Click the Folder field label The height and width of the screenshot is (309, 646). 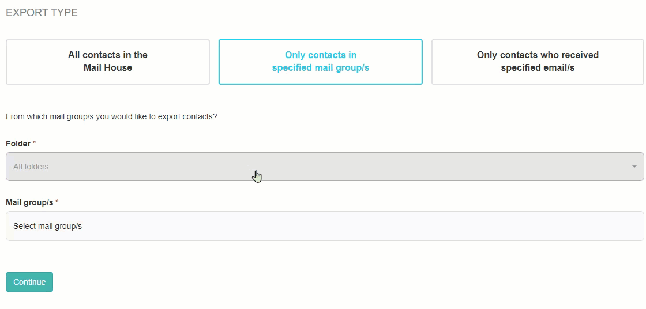click(x=18, y=144)
